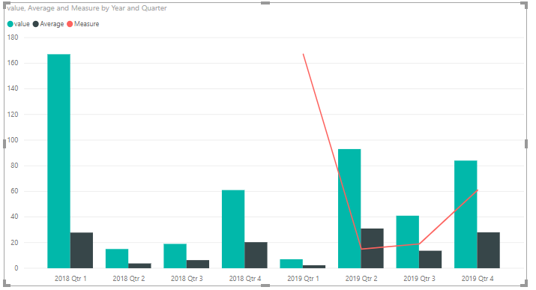Click the x-axis label '2019 Qtr 1'
Viewport: 536px width, 290px height.
coord(303,279)
